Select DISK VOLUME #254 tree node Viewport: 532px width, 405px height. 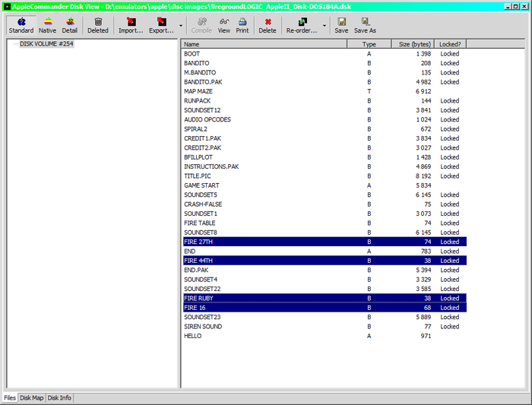pyautogui.click(x=46, y=44)
